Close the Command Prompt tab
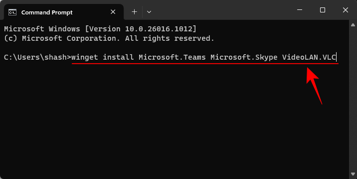Image resolution: width=357 pixels, height=179 pixels. (113, 12)
